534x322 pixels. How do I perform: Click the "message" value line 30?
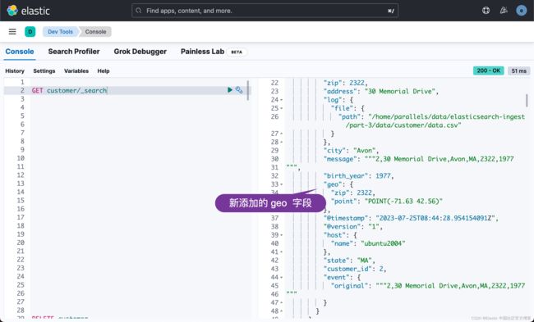tap(418, 159)
